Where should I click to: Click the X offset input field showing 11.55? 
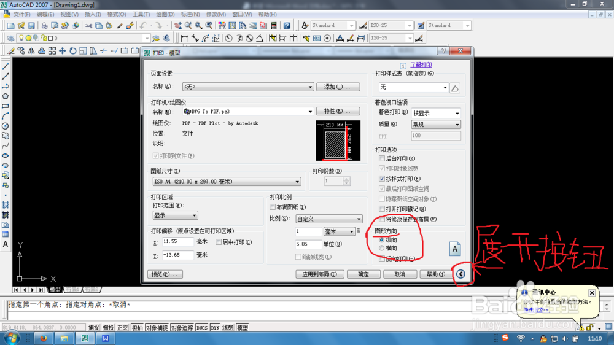click(x=178, y=242)
